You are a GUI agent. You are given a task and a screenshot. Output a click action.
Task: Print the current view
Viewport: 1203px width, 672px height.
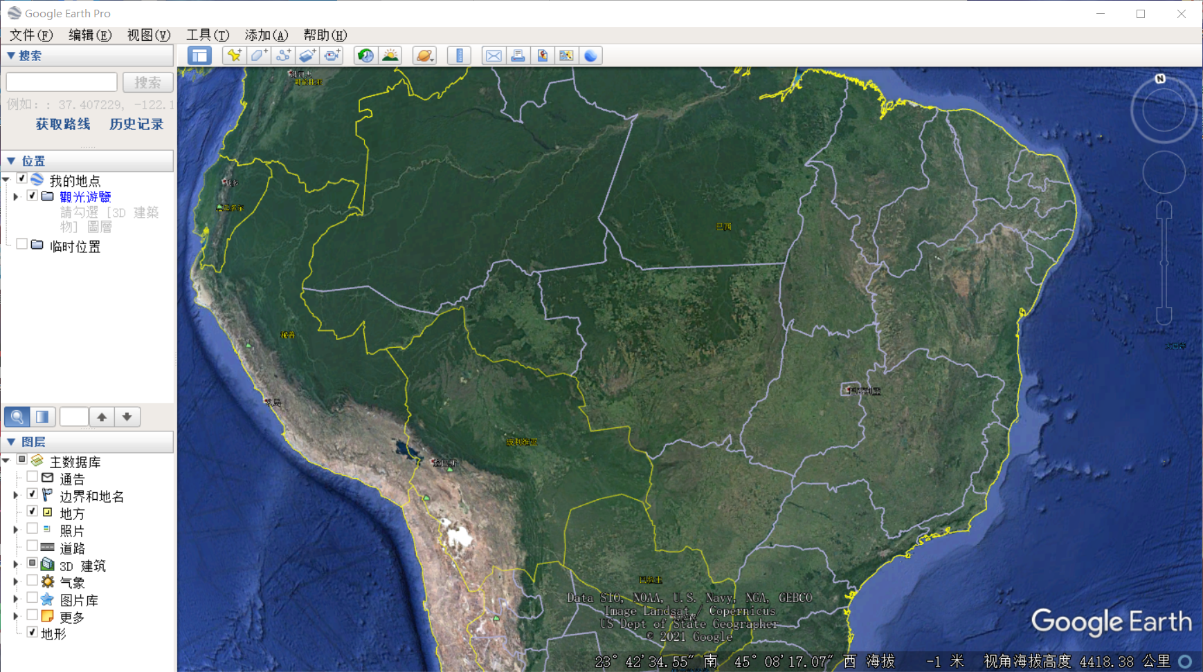(x=518, y=55)
